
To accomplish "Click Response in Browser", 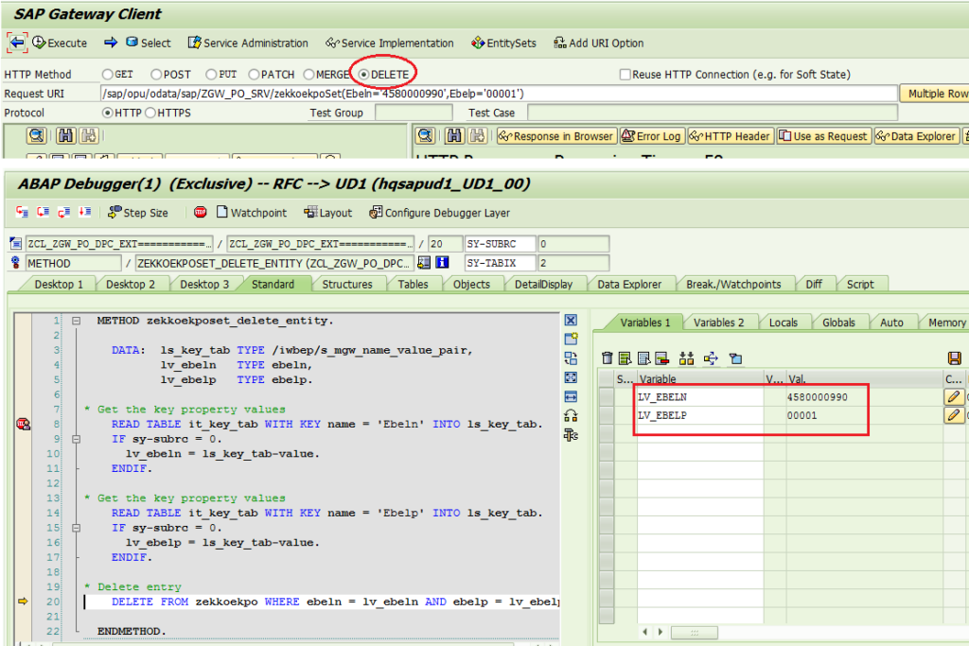I will [555, 136].
